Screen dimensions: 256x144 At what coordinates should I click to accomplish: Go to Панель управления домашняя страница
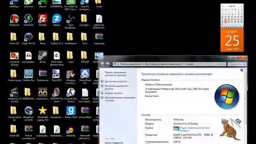116,74
